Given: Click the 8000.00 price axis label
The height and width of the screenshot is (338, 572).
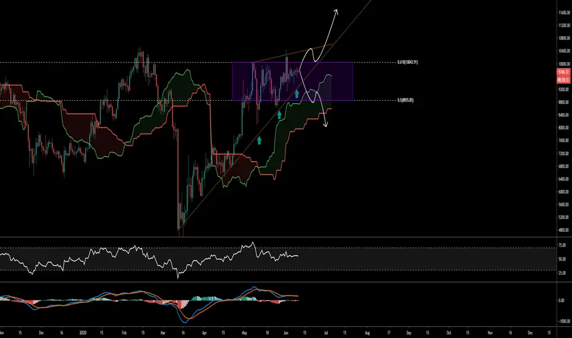Looking at the screenshot, I should 565,128.
